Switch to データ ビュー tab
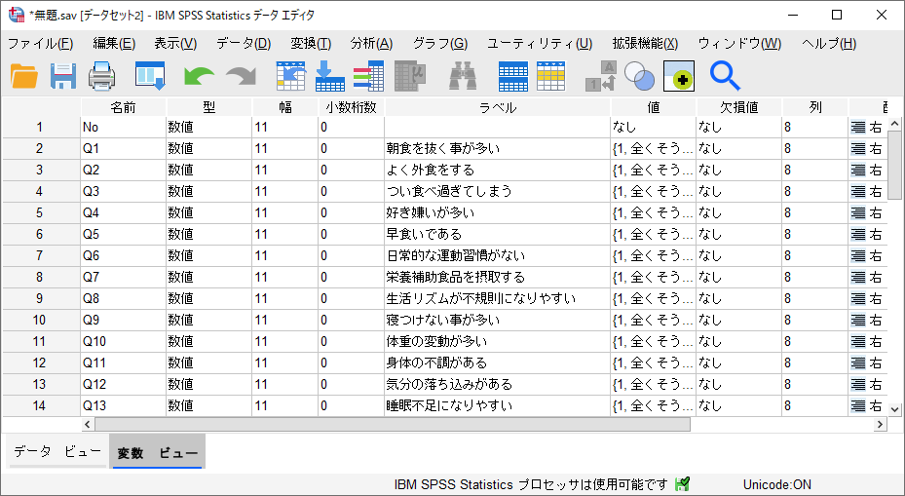This screenshot has height=496, width=905. 57,451
